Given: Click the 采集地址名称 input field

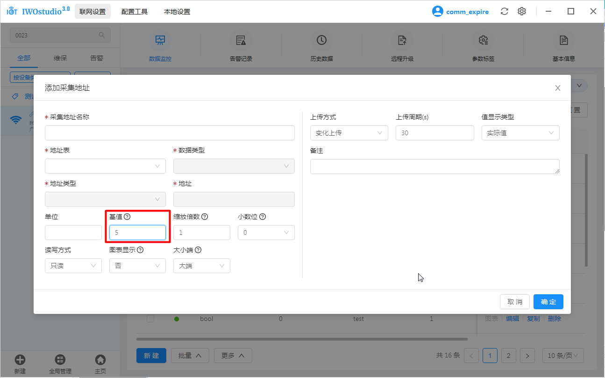Looking at the screenshot, I should click(170, 133).
